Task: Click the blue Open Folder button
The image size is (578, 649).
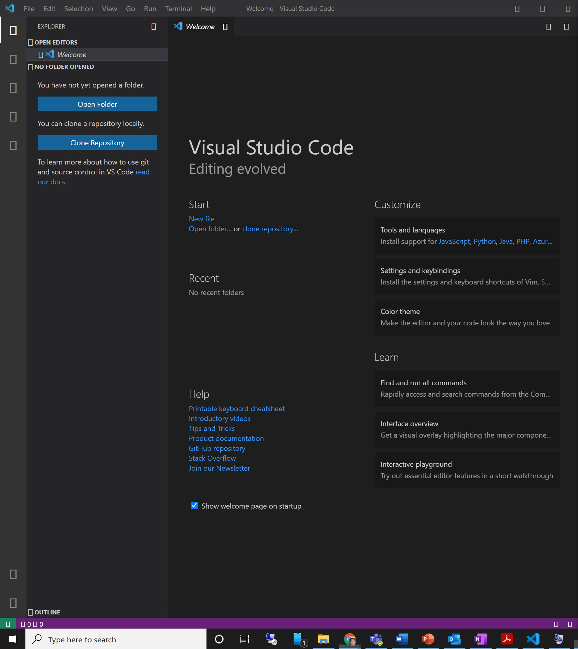Action: (97, 104)
